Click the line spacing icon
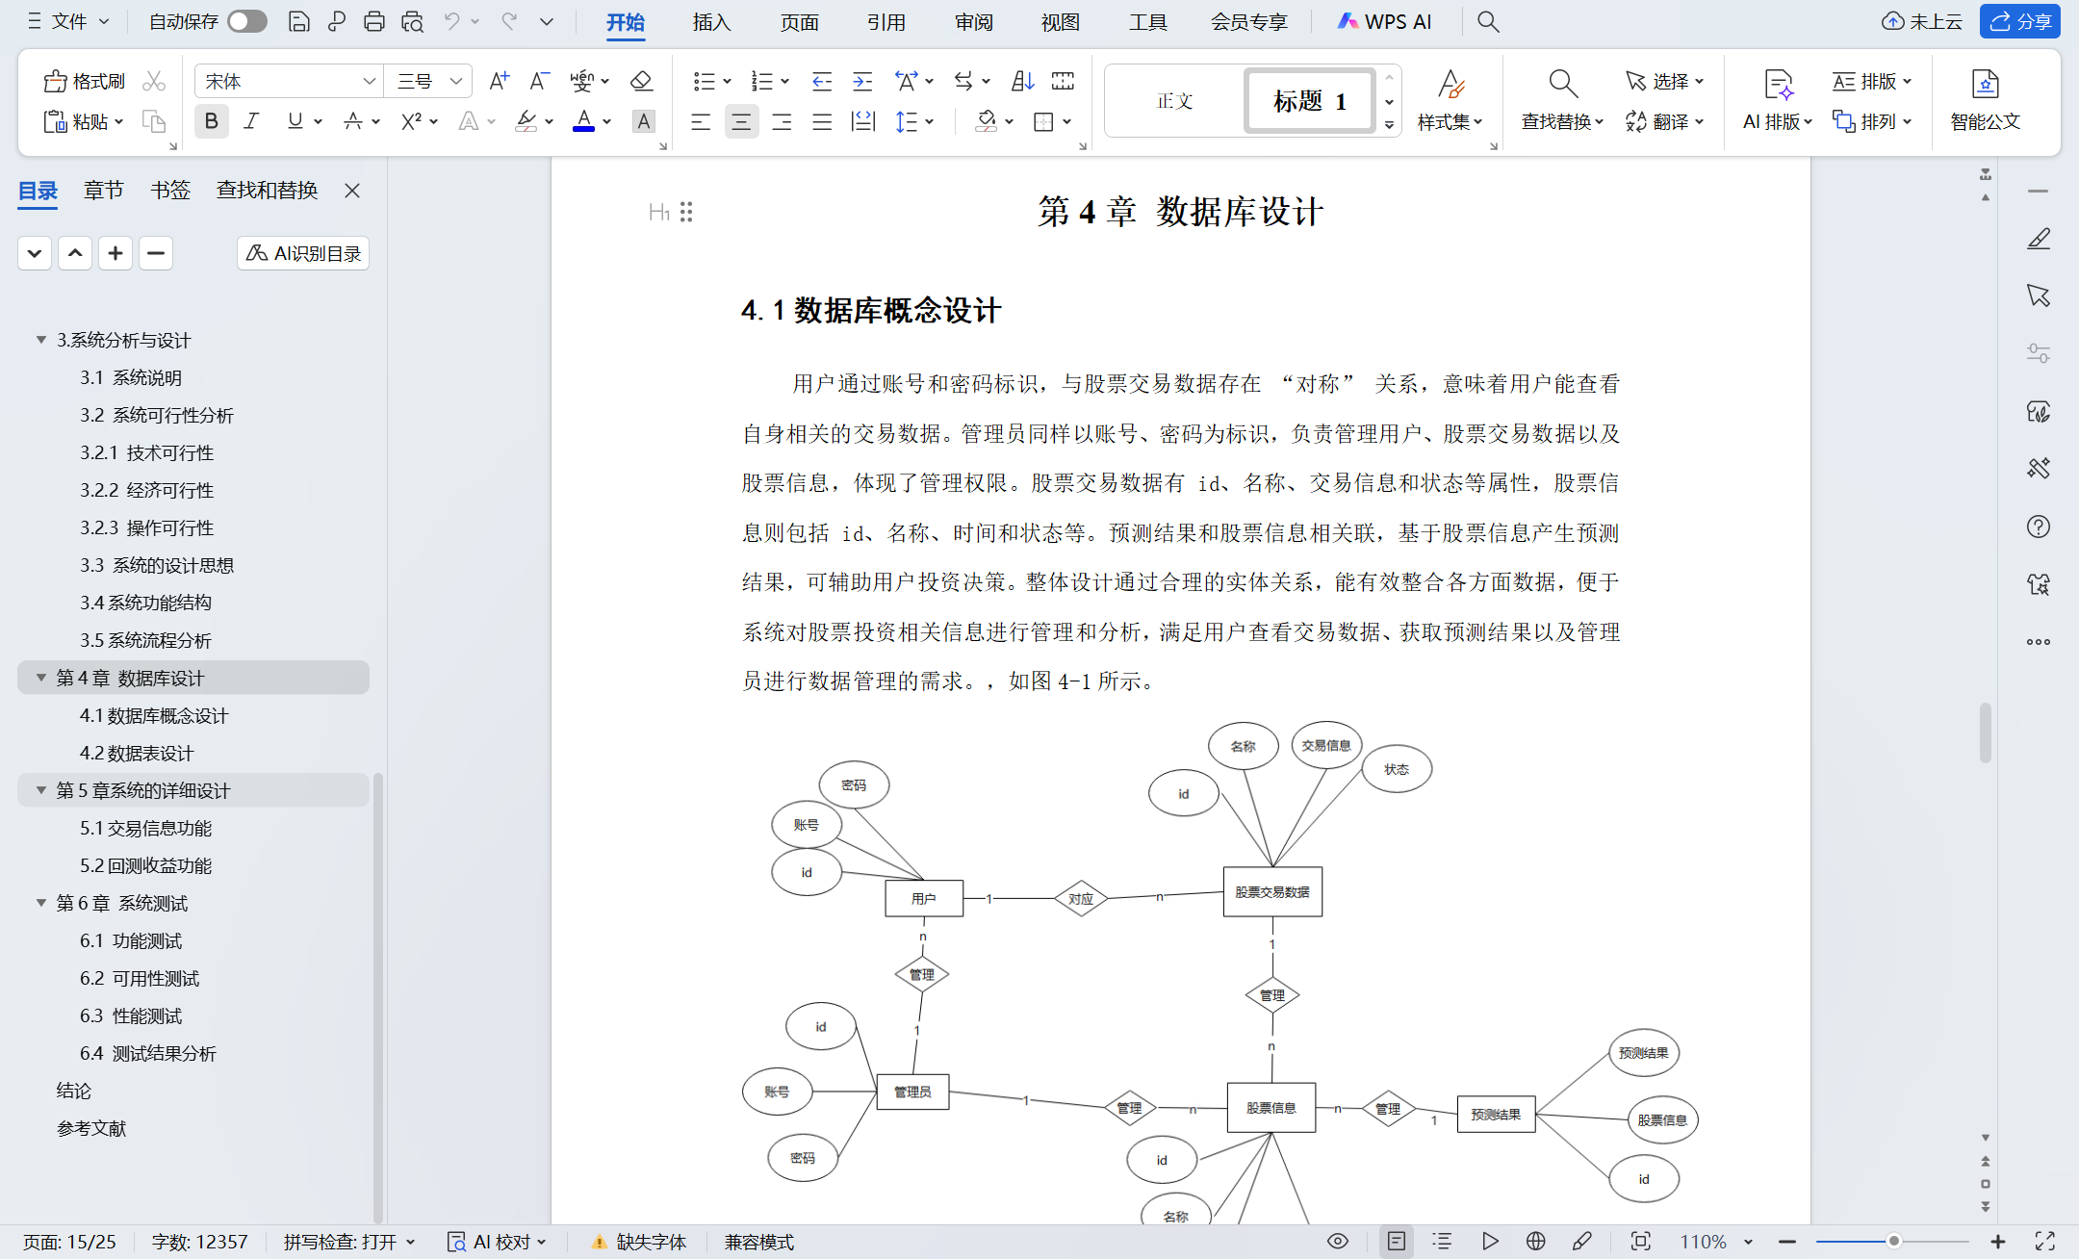The image size is (2079, 1259). pos(906,121)
